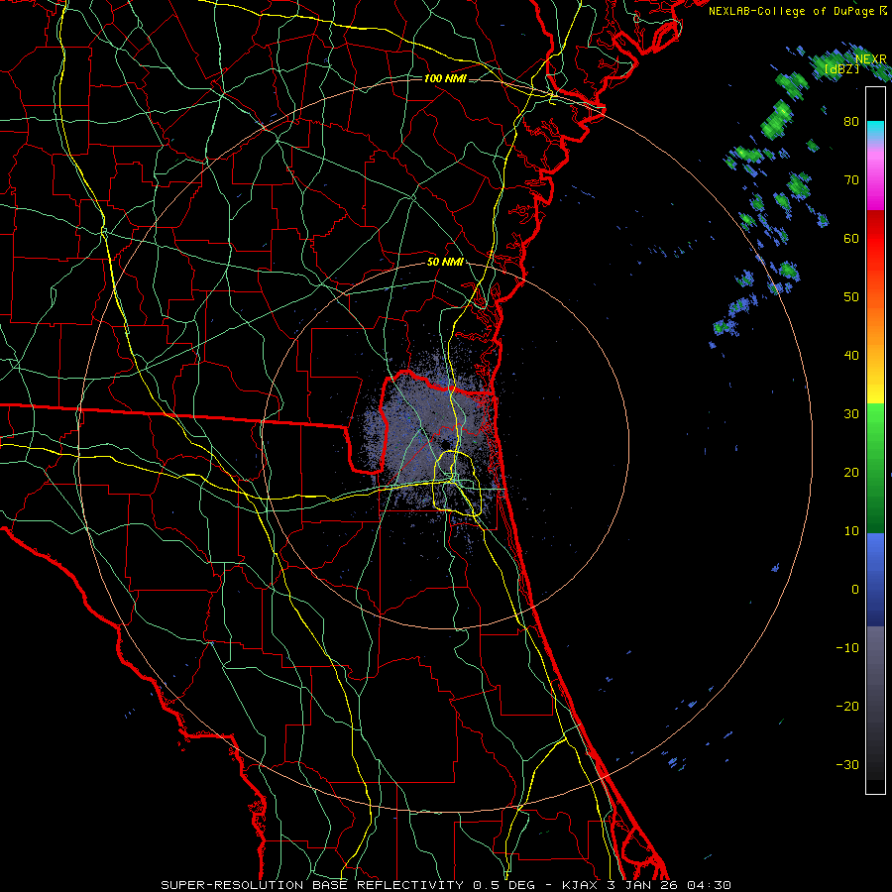Screen dimensions: 892x892
Task: Select the 50 NMI range ring label
Action: click(445, 263)
